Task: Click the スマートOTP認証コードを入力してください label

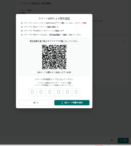Action: (x=54, y=79)
